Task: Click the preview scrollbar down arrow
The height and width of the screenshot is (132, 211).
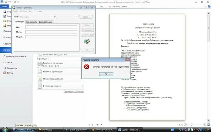Action: pyautogui.click(x=208, y=121)
